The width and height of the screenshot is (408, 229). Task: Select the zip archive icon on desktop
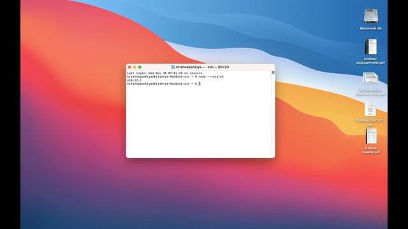point(370,109)
